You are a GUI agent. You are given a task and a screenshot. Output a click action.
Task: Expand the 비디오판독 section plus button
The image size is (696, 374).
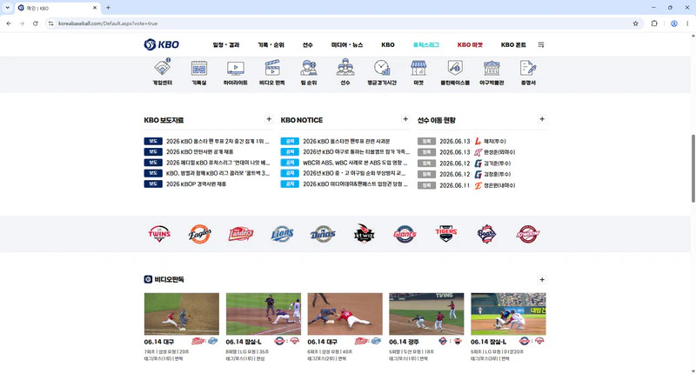[542, 279]
